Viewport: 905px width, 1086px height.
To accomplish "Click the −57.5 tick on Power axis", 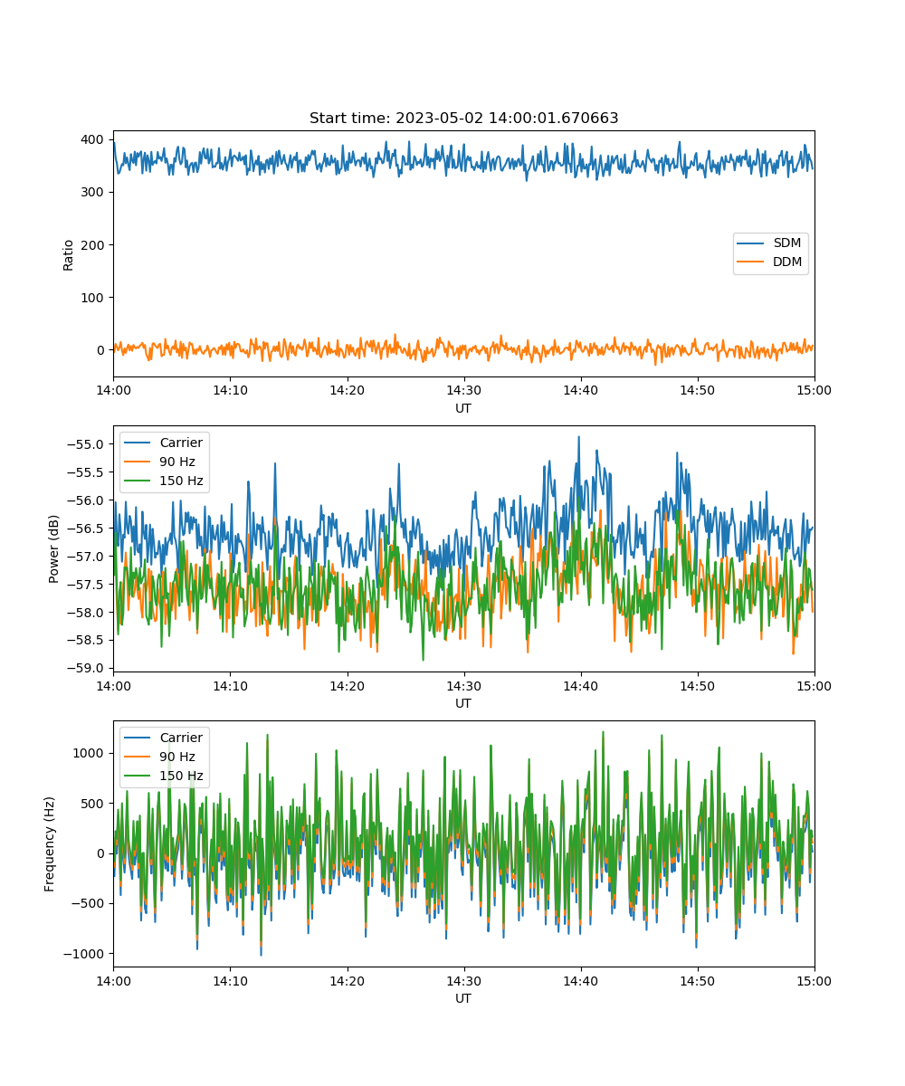I will click(87, 584).
